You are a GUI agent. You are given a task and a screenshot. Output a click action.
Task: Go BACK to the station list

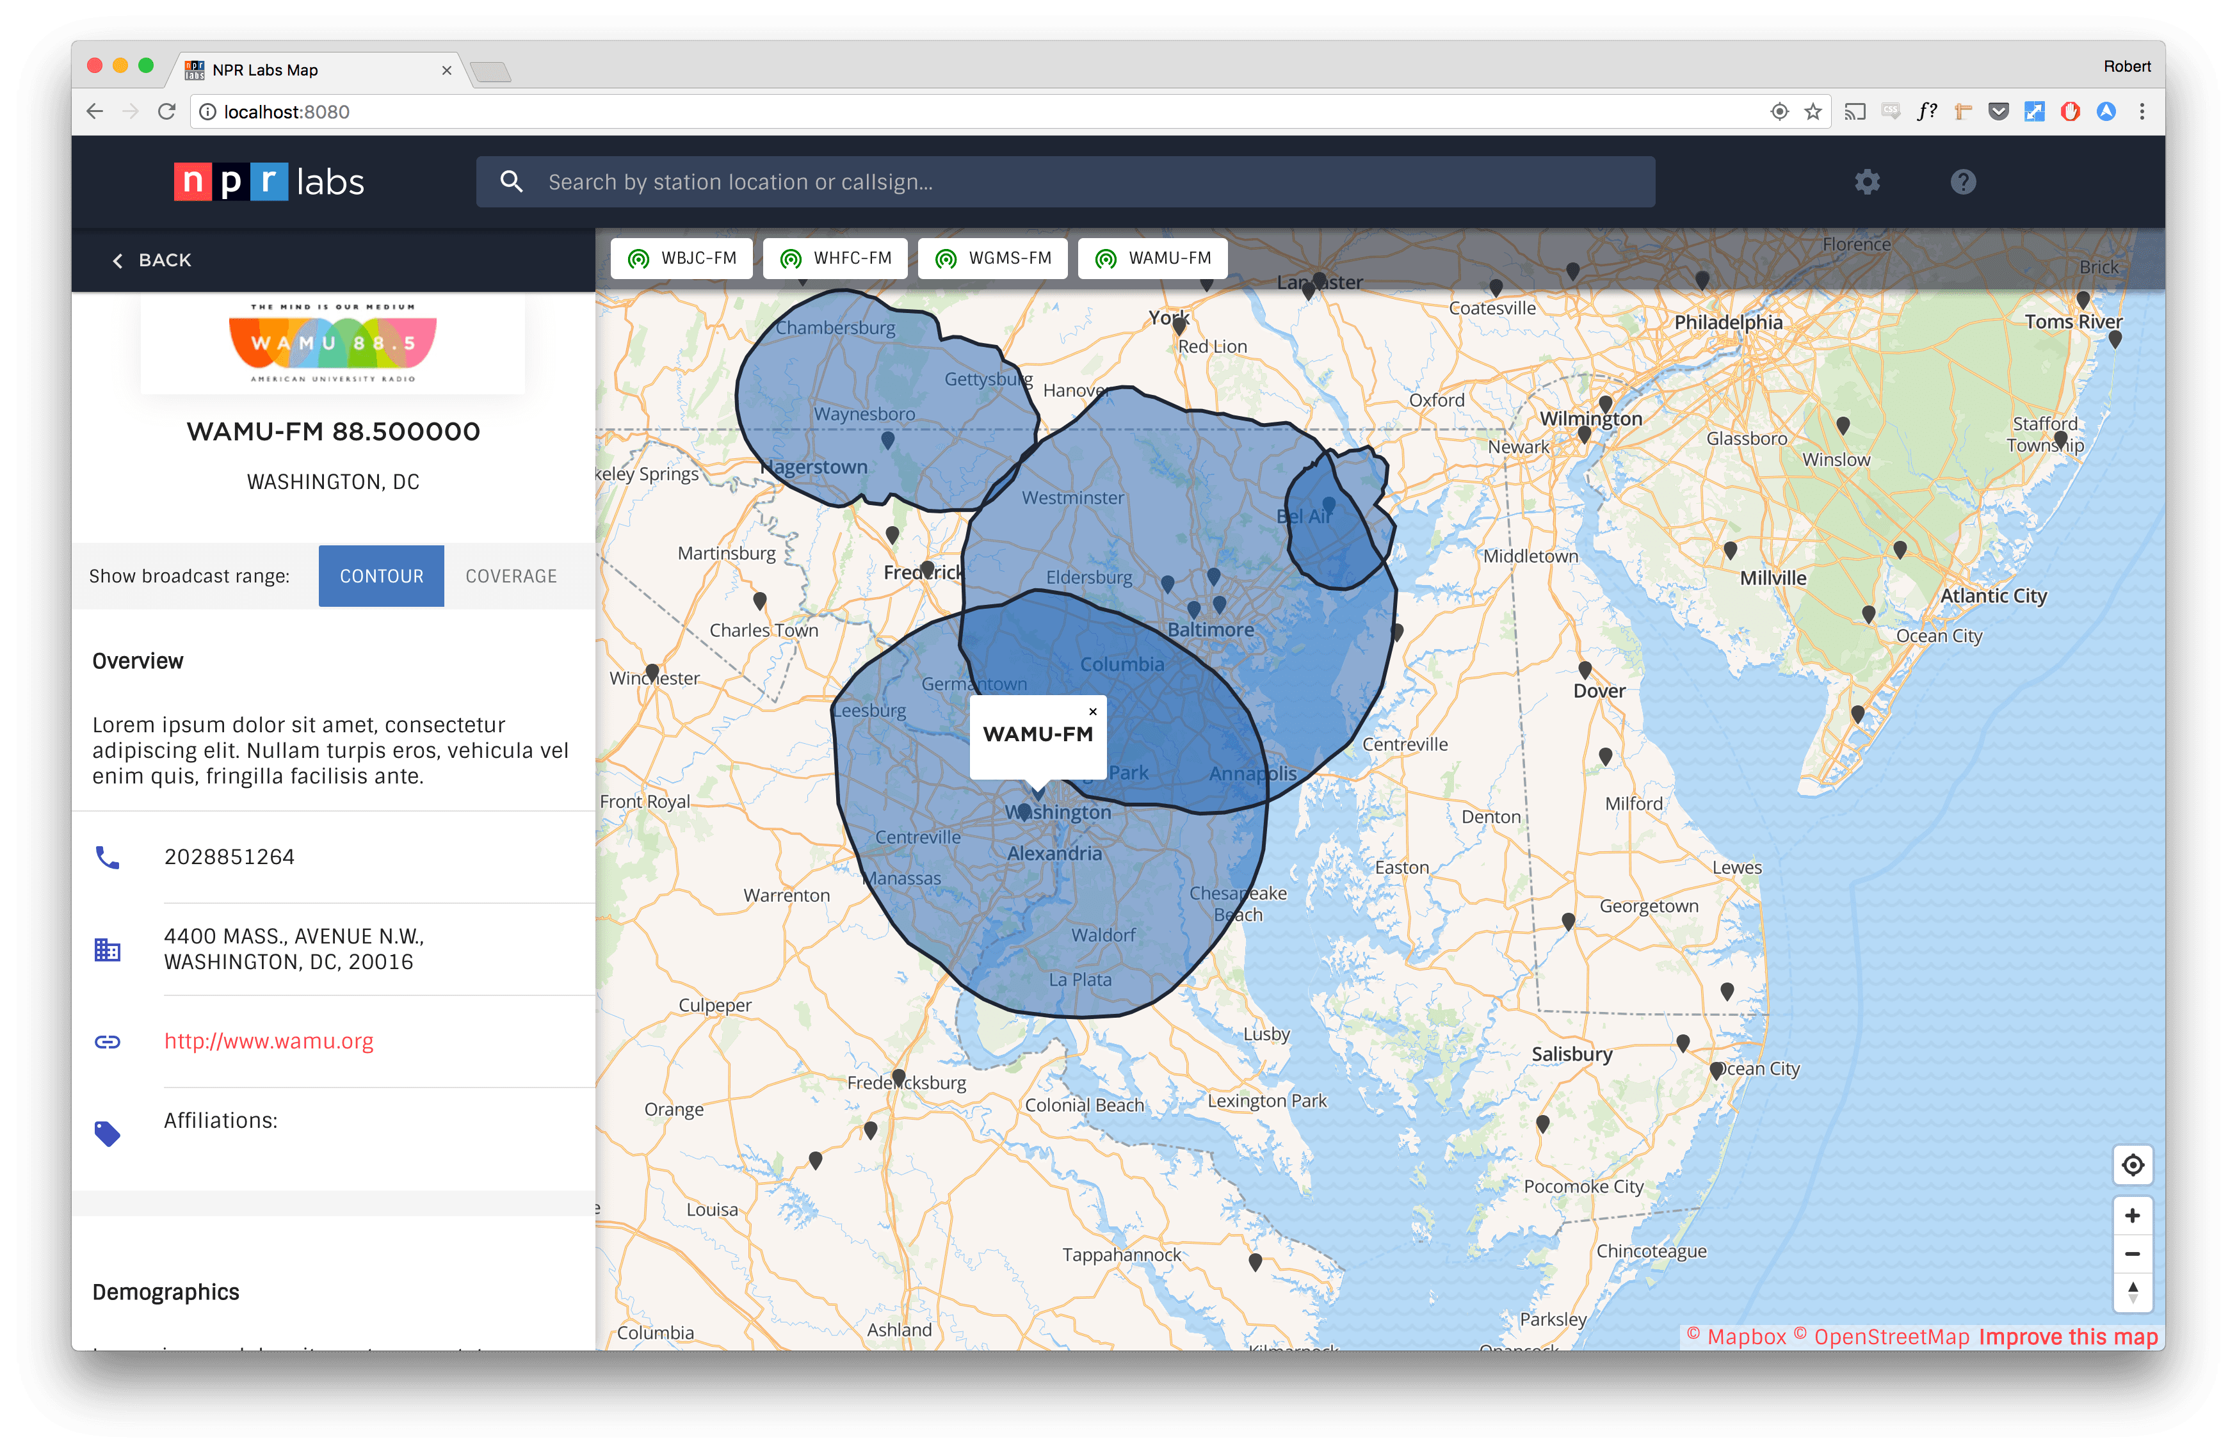(x=152, y=261)
